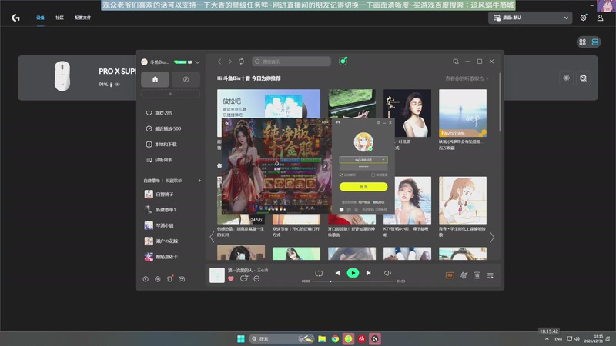The height and width of the screenshot is (346, 616).
Task: Switch G HUB to grid view
Action: coord(583,42)
